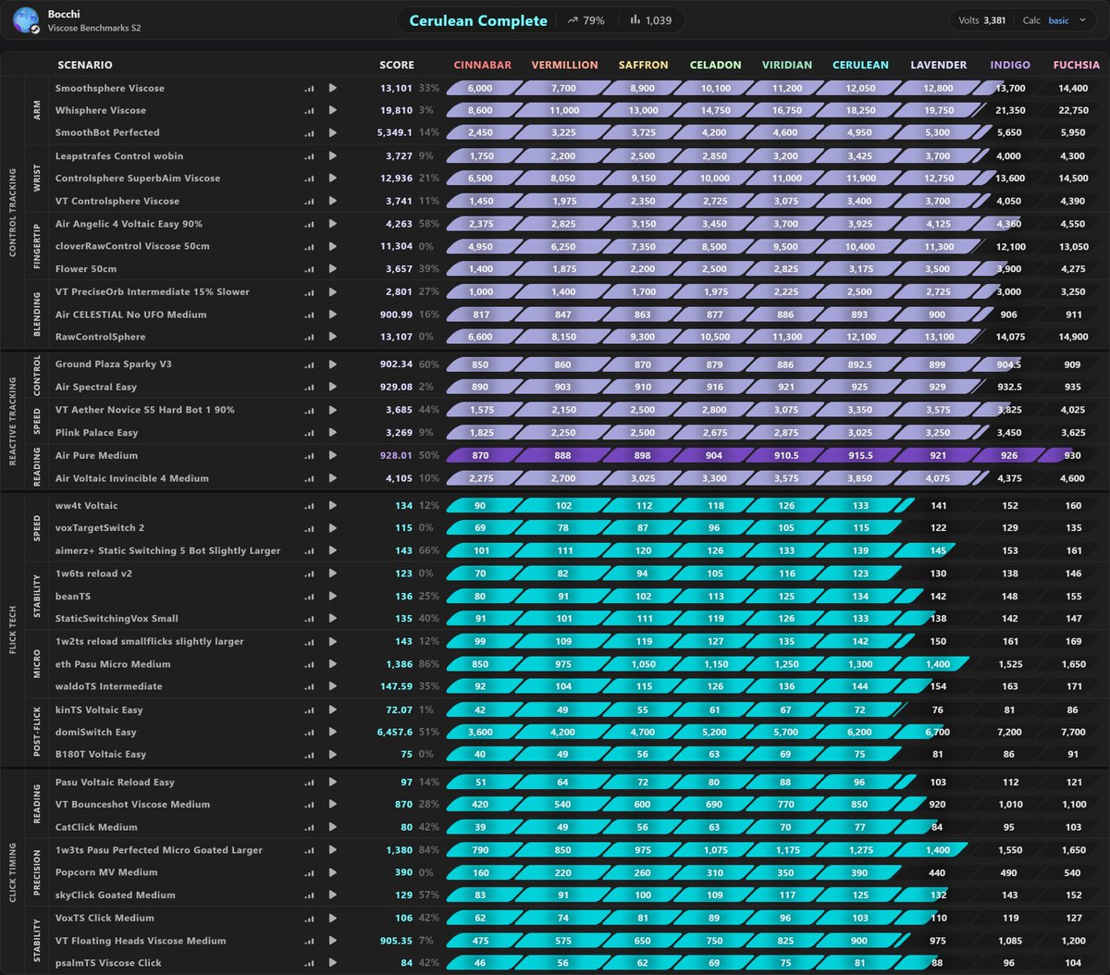Open leaderboard icon for Air Pure Medium
This screenshot has height=975, width=1110.
pos(309,456)
